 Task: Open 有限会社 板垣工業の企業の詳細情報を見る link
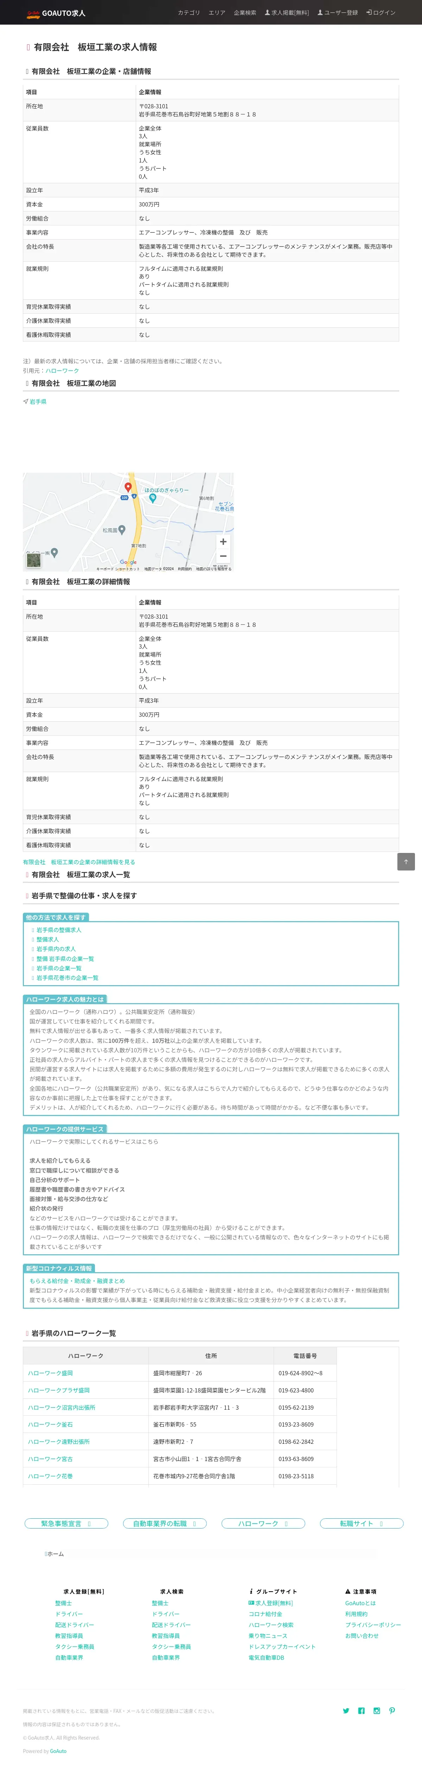(79, 862)
